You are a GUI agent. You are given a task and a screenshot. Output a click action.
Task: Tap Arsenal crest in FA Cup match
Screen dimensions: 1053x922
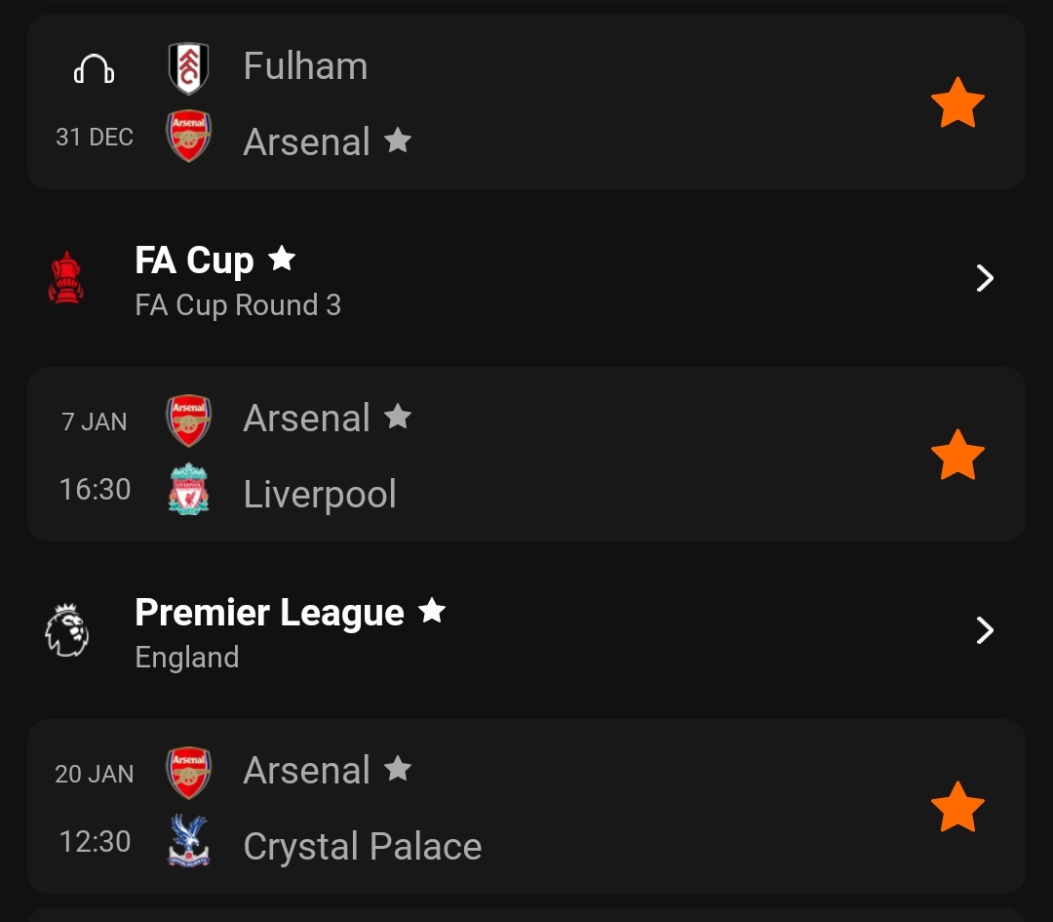(x=189, y=421)
